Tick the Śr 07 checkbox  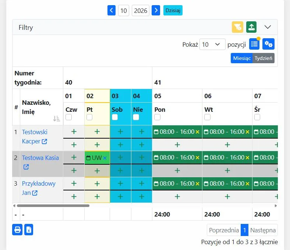click(x=257, y=117)
